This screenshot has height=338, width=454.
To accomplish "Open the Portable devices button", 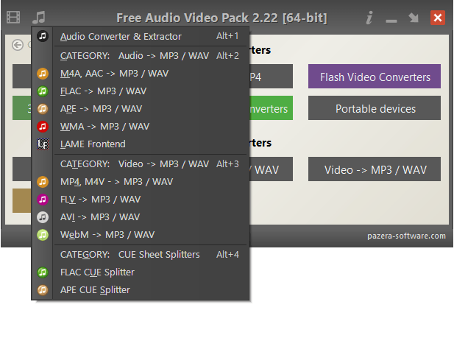I will [375, 108].
